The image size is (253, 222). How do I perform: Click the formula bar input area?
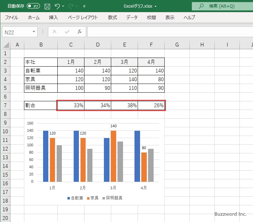[x=170, y=32]
